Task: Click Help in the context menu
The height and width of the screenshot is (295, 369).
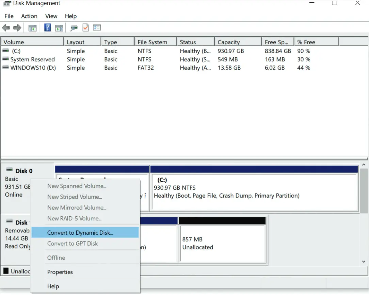Action: coord(53,286)
